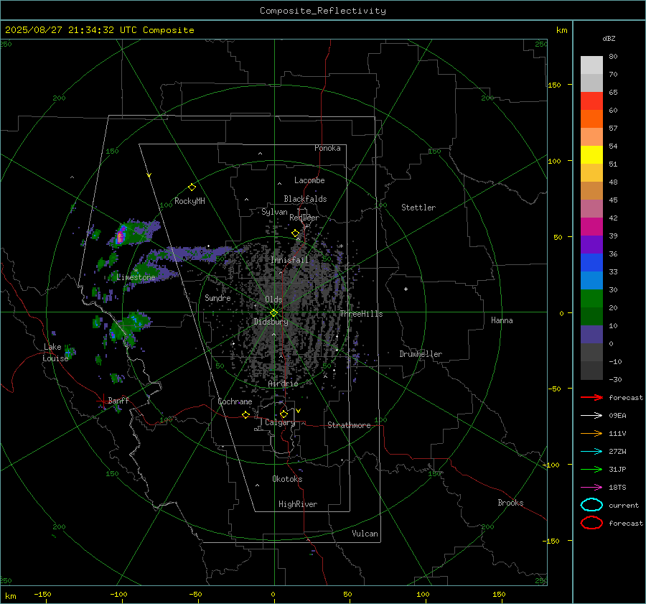Click the Olds town label
The width and height of the screenshot is (646, 604).
[x=273, y=299]
